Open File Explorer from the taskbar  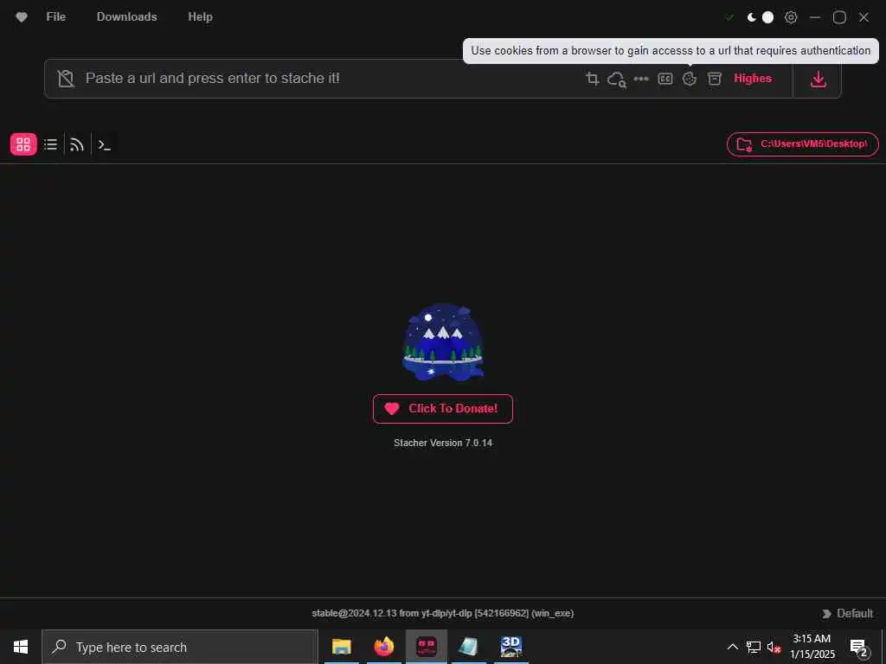point(341,647)
